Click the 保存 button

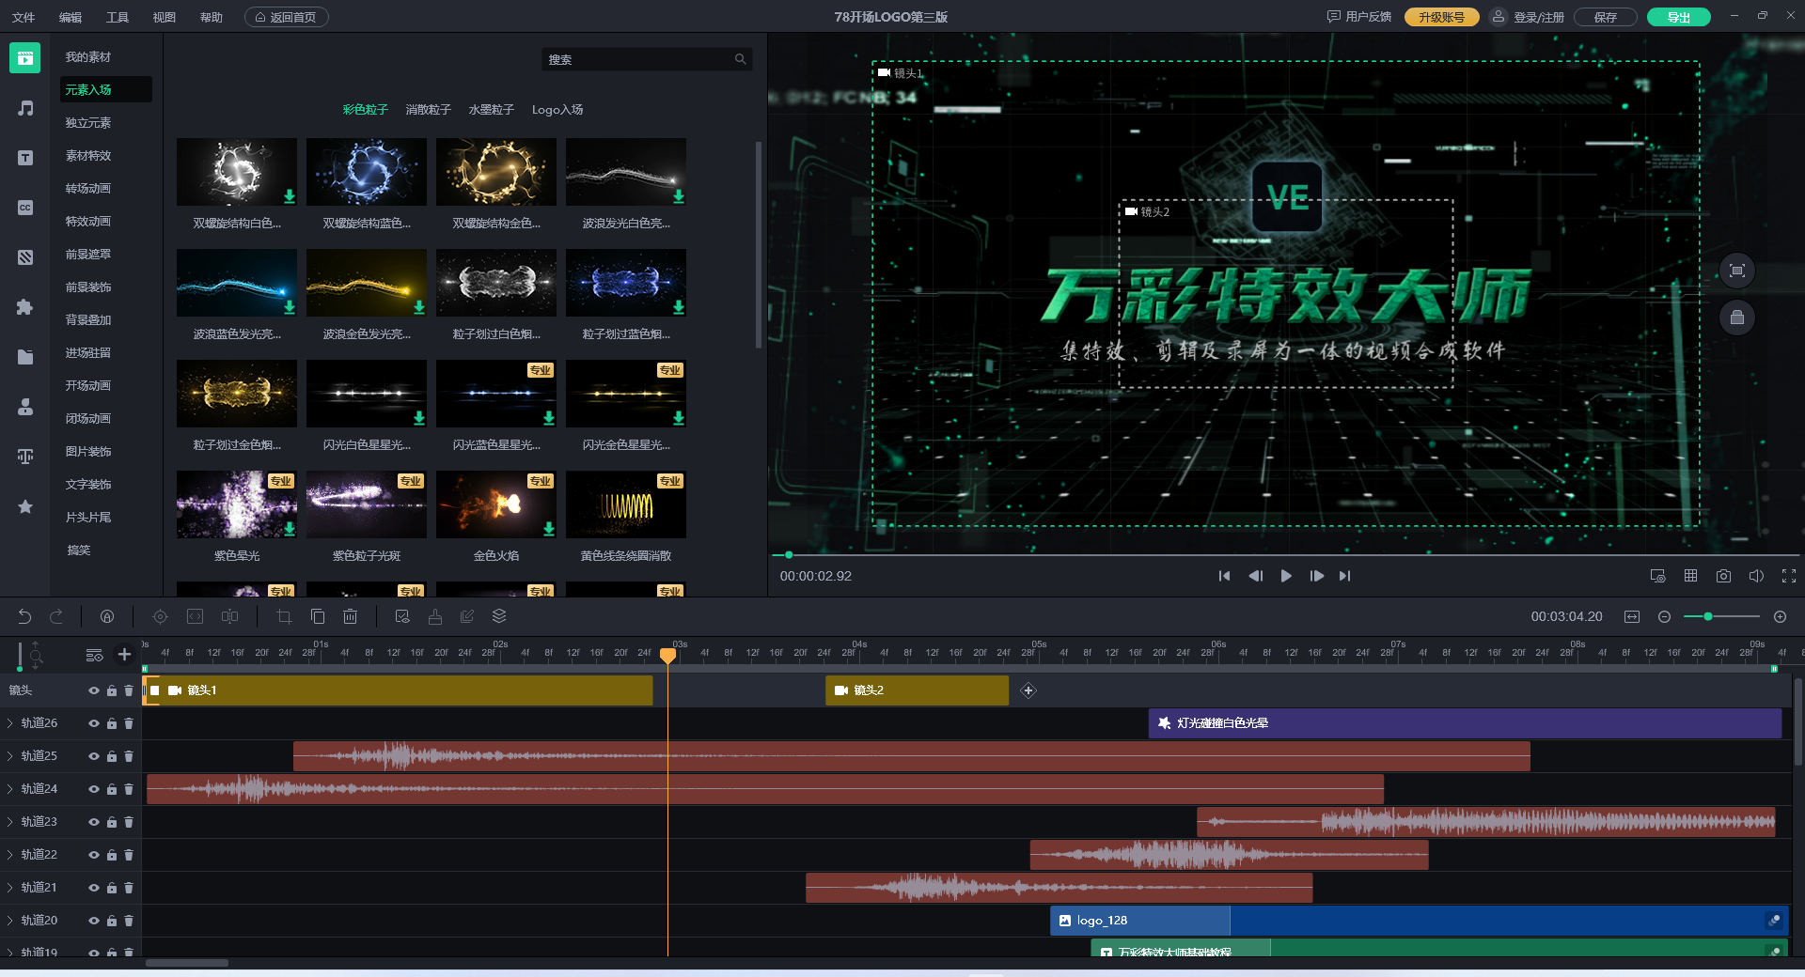point(1605,17)
